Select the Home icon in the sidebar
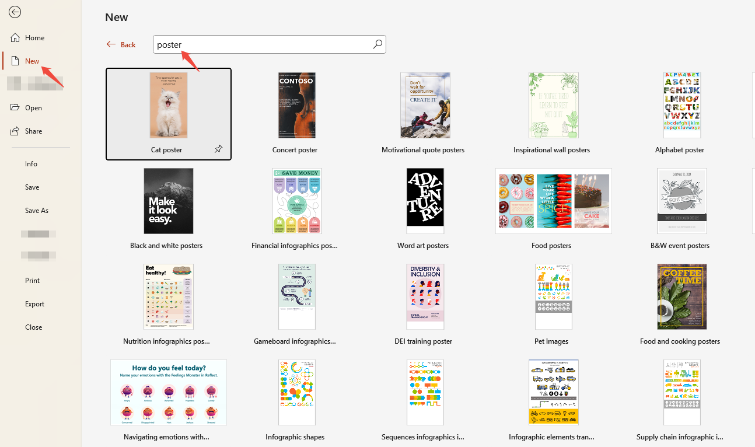The image size is (755, 447). click(x=16, y=37)
